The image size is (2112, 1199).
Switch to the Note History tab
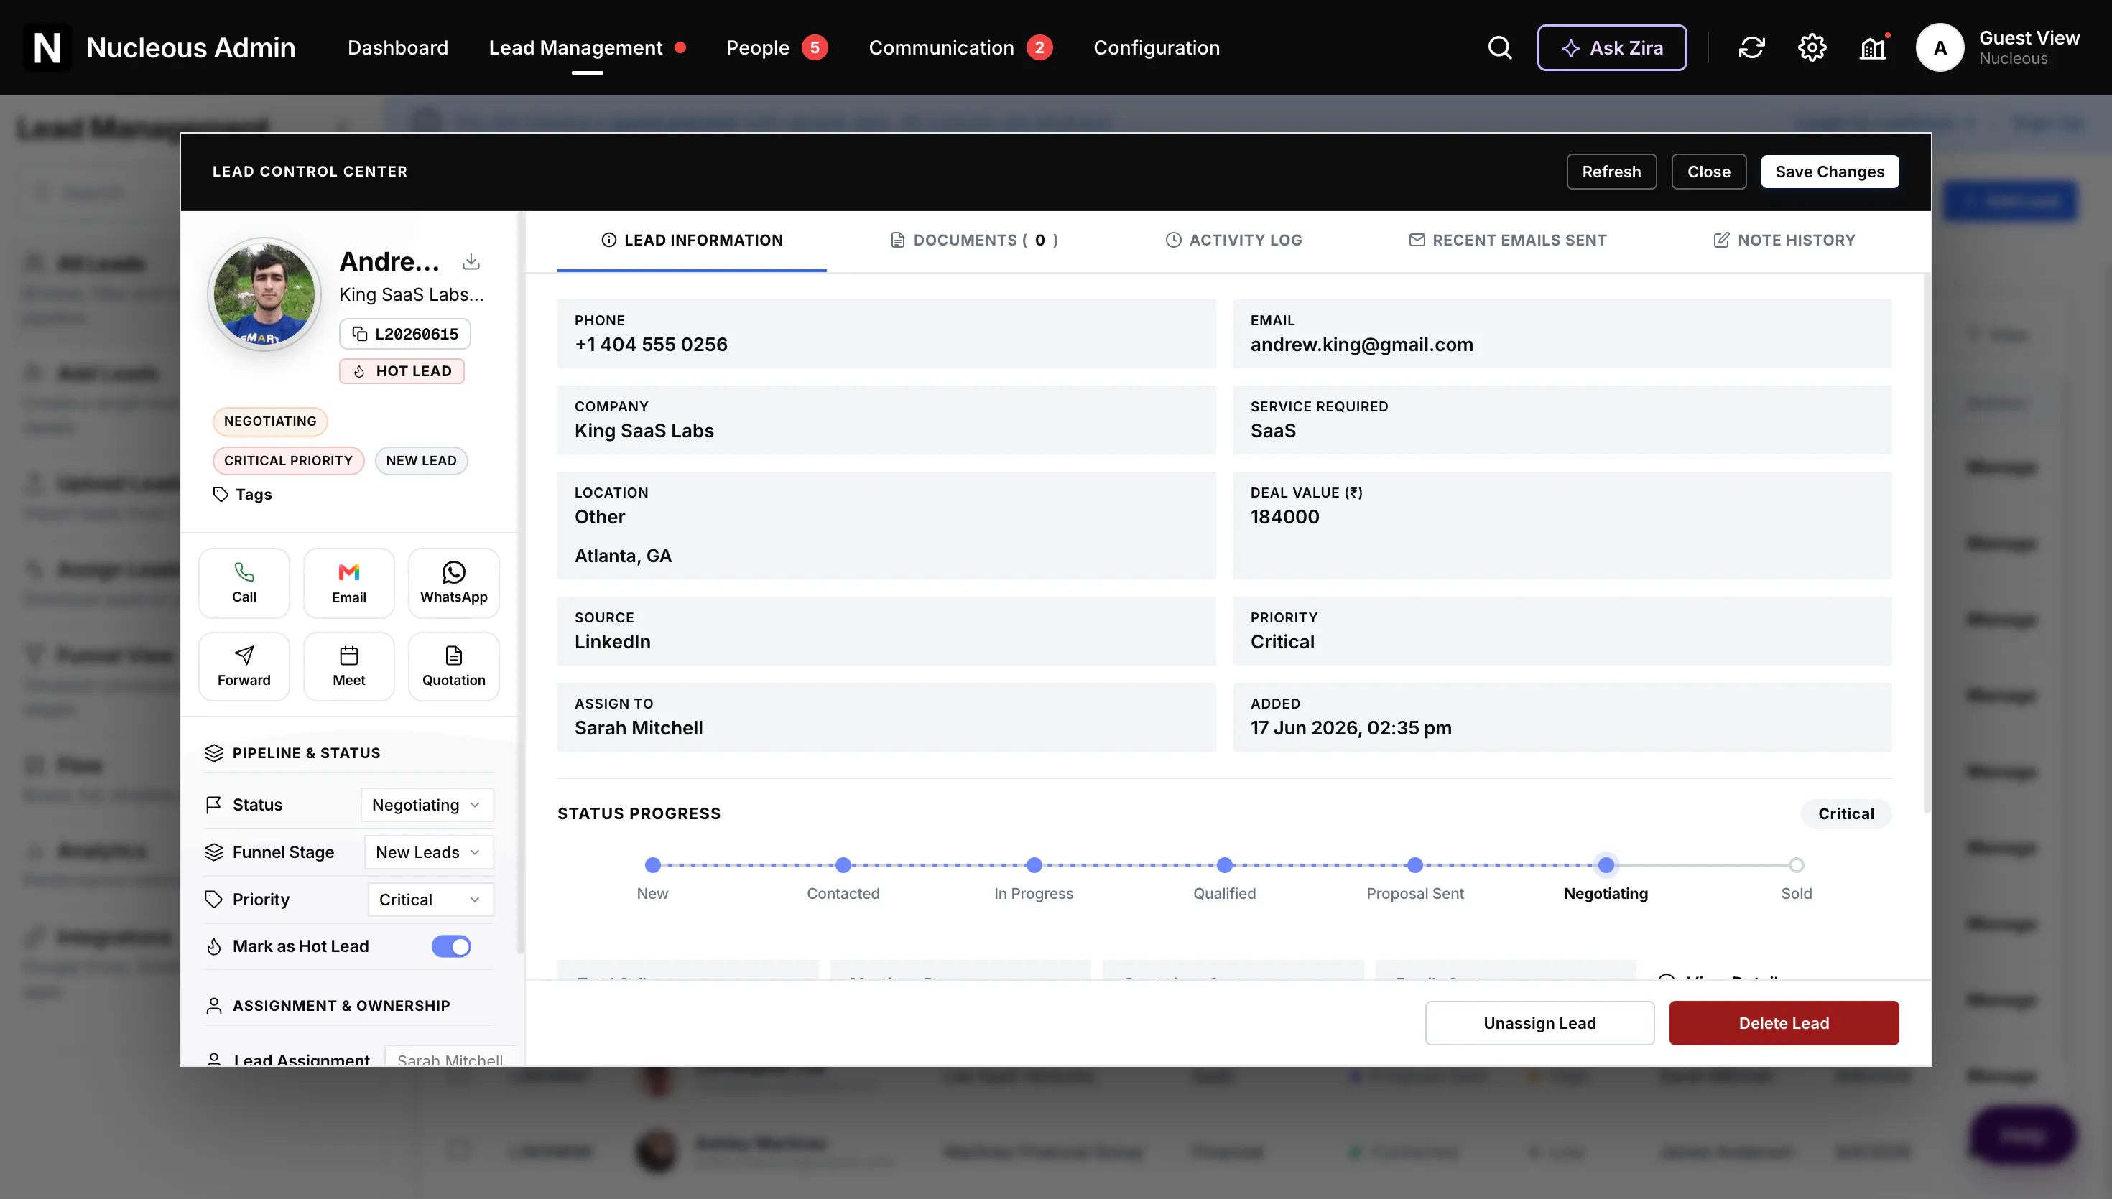point(1784,241)
